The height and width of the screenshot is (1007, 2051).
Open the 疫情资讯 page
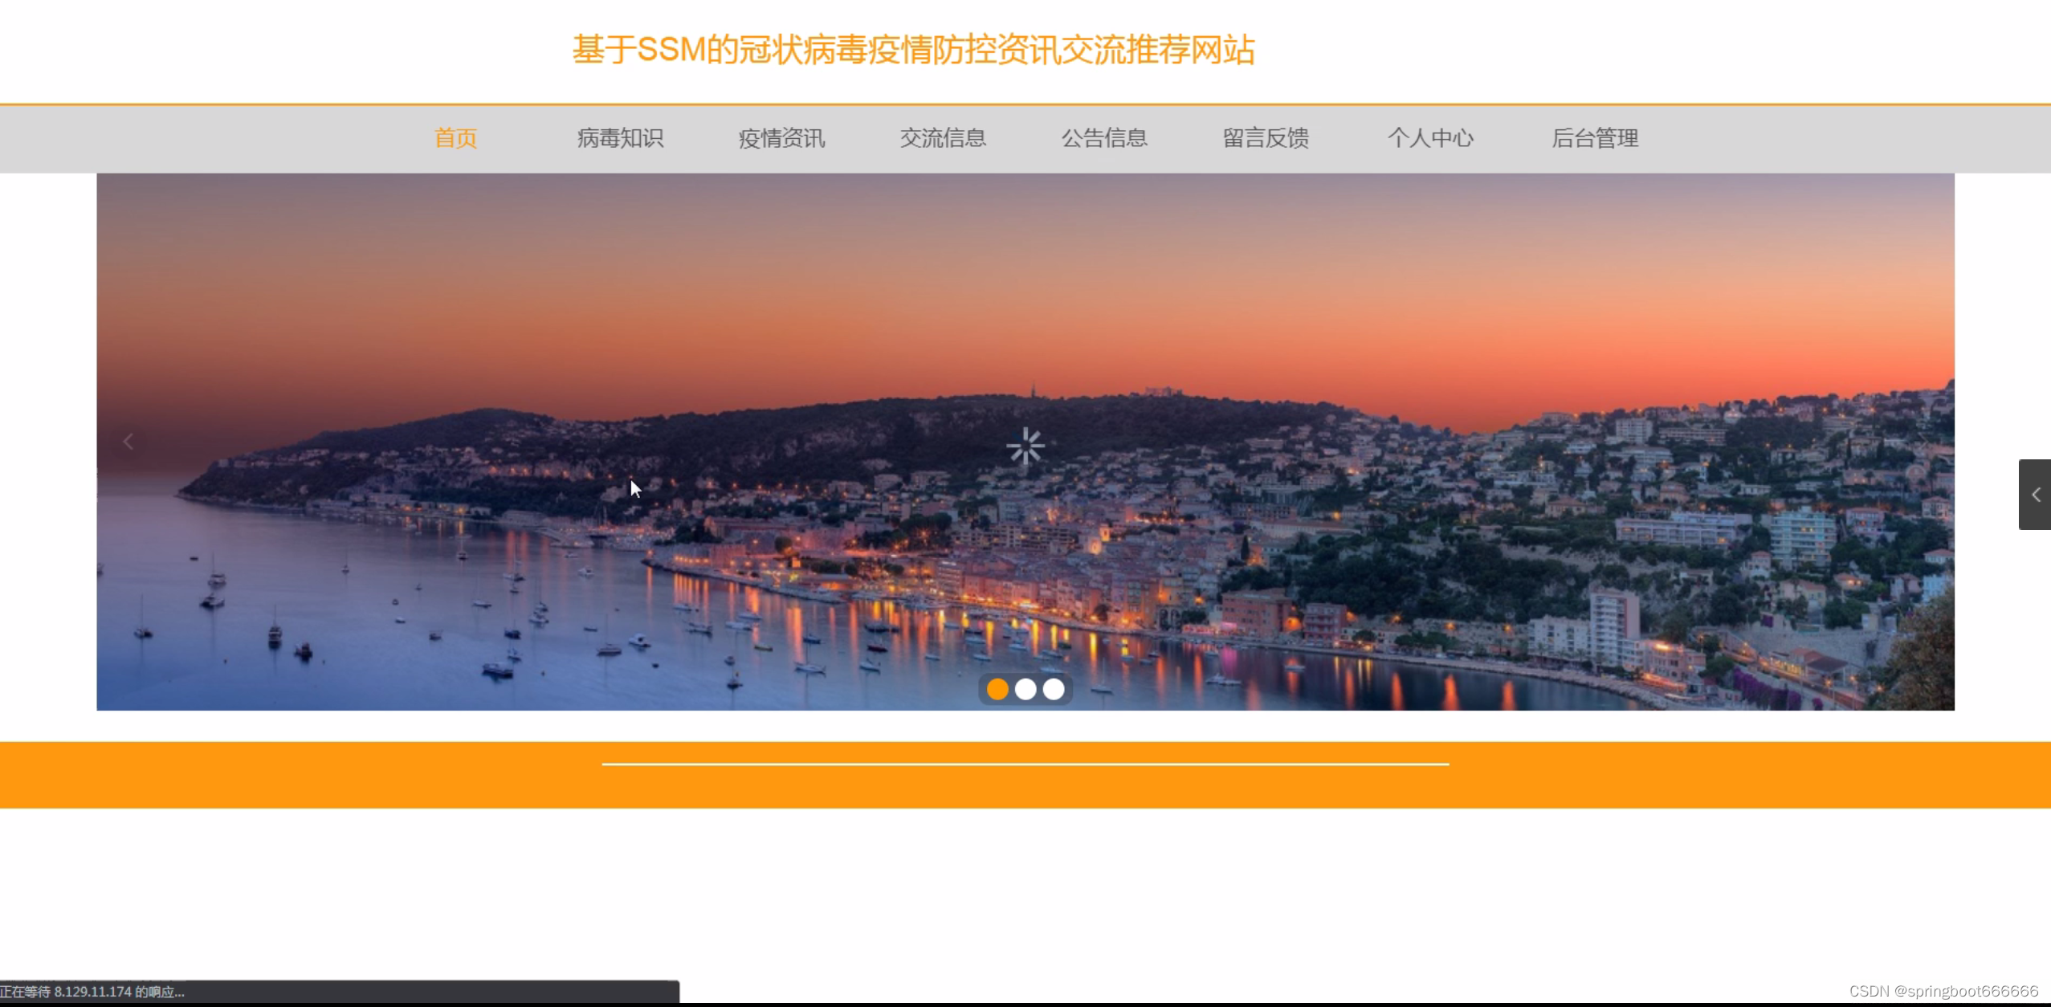(x=781, y=138)
